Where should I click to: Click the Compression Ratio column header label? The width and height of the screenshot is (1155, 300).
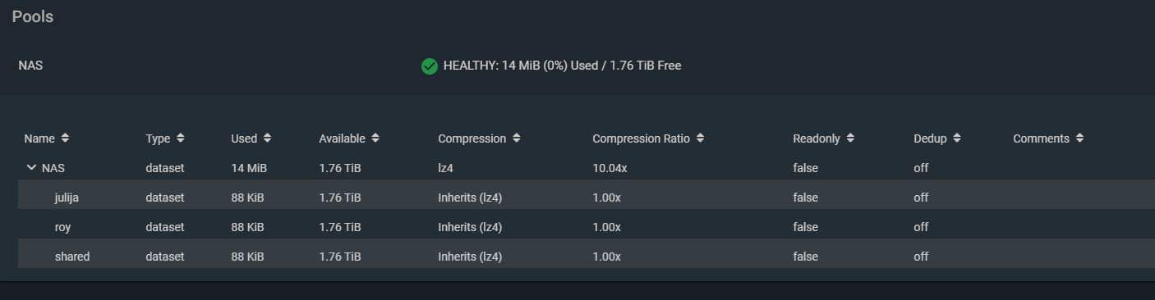click(x=642, y=139)
